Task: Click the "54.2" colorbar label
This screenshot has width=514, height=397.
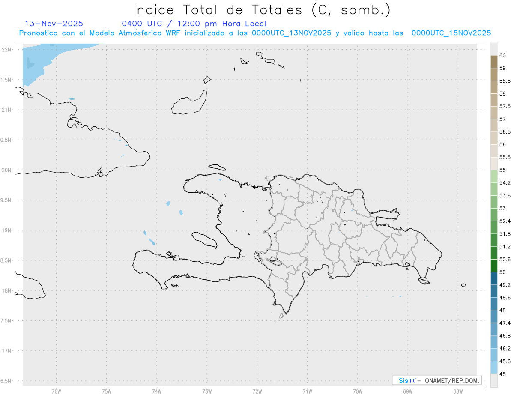Action: pos(505,183)
